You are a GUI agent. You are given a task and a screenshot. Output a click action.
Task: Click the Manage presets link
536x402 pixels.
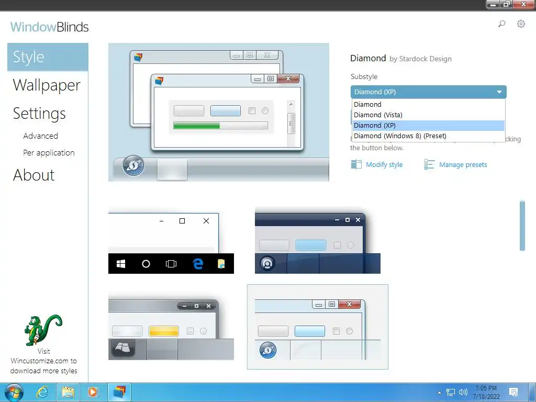[x=463, y=164]
